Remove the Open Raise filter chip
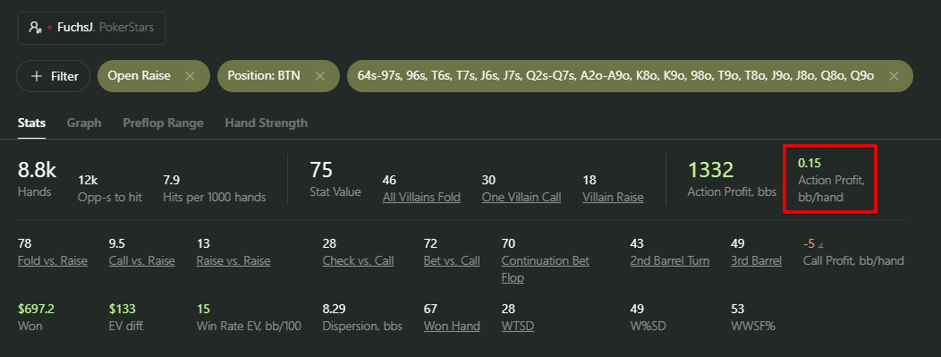This screenshot has width=941, height=357. (191, 76)
